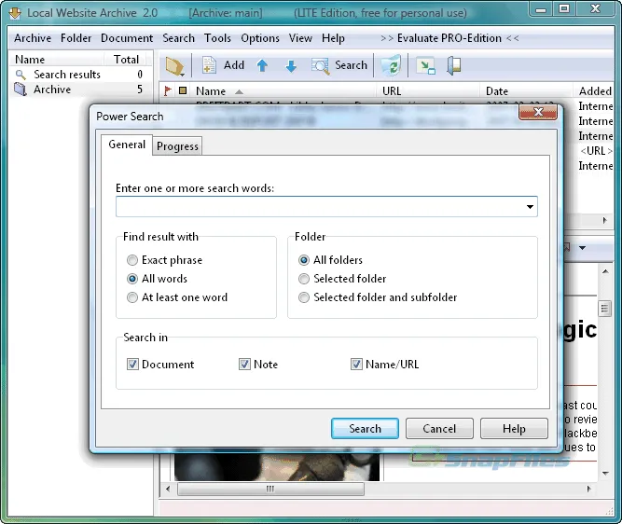
Task: Open the Search menu in menu bar
Action: point(178,38)
